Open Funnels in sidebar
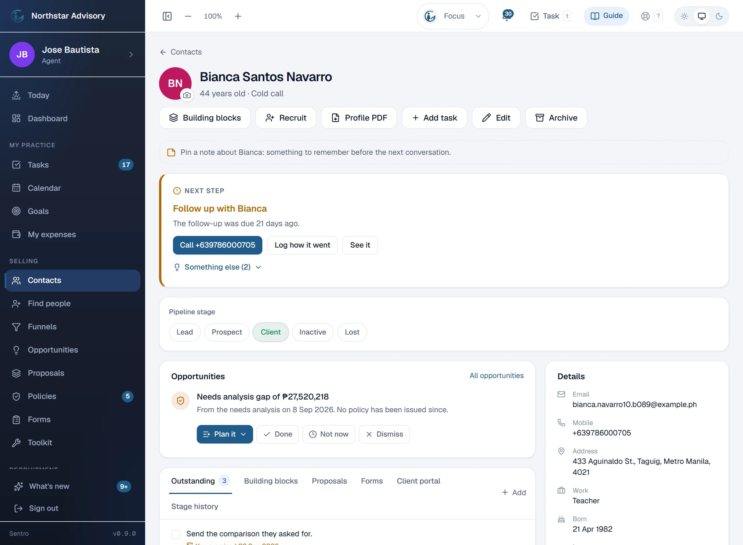Viewport: 743px width, 545px height. pyautogui.click(x=73, y=327)
